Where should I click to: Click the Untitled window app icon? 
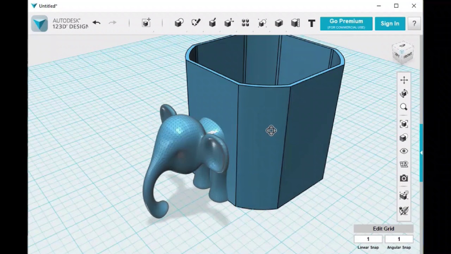point(34,6)
